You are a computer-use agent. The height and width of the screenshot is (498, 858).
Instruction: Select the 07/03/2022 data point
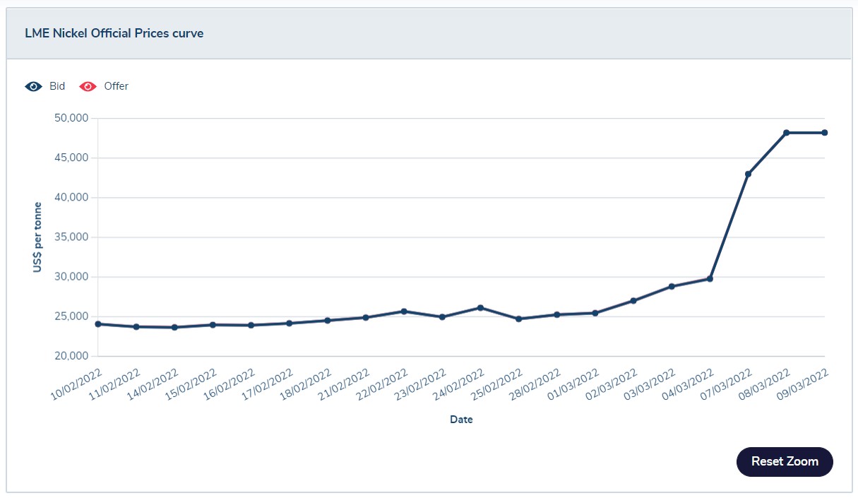(x=748, y=174)
